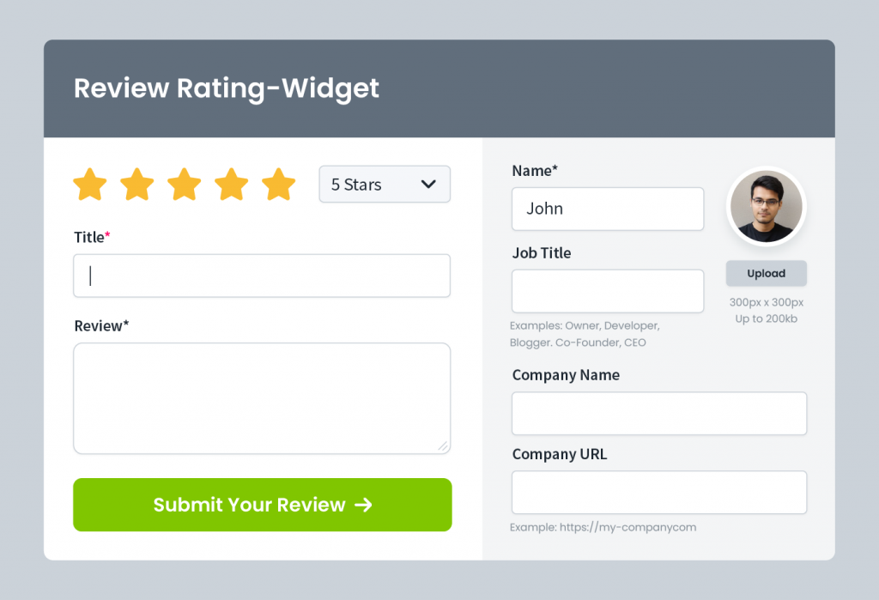Click the Submit Your Review button

[x=262, y=505]
